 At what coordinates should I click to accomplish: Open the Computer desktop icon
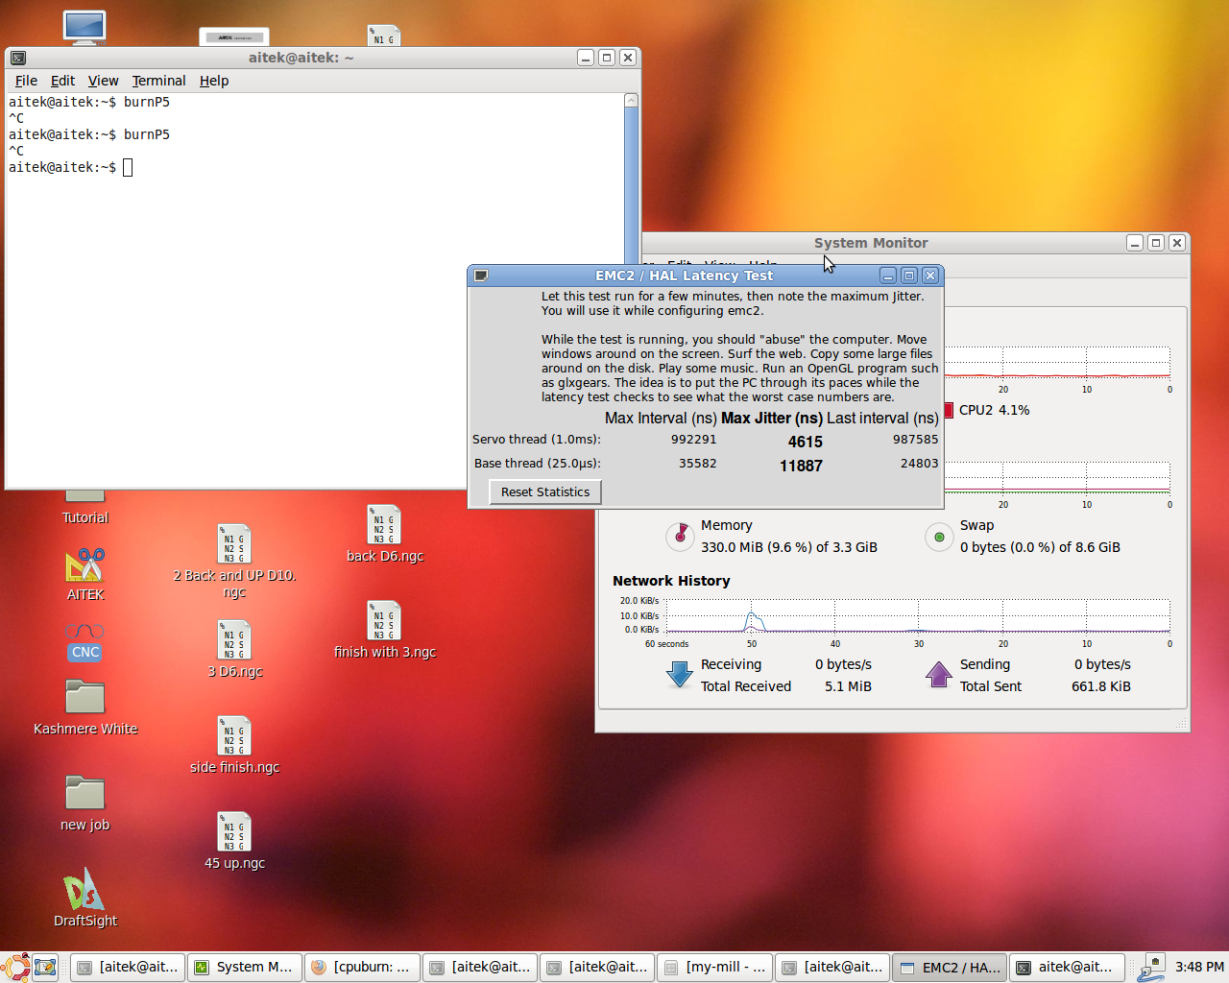pos(84,27)
